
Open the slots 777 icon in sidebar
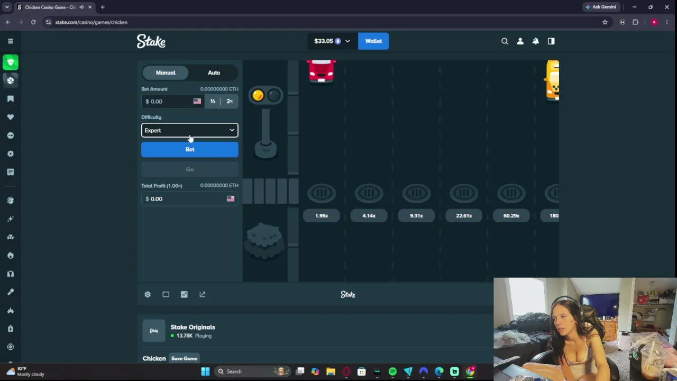click(10, 237)
